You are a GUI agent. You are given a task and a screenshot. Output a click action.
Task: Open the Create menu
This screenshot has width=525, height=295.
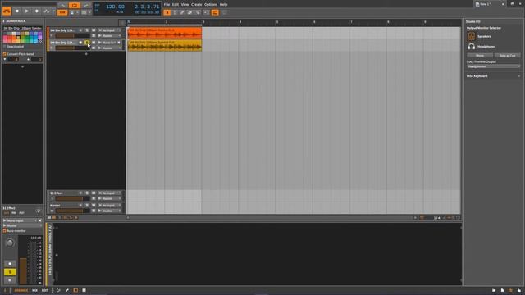coord(196,5)
